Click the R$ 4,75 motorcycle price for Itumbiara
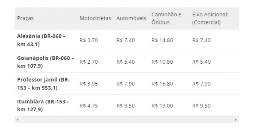Image resolution: width=255 pixels, height=131 pixels. pos(89,106)
